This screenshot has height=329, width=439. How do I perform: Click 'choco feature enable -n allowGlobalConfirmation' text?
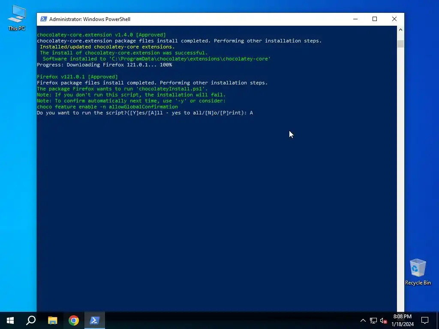pos(107,107)
